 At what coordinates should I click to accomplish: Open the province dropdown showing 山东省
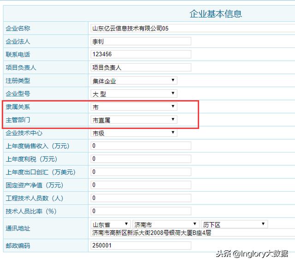point(111,224)
